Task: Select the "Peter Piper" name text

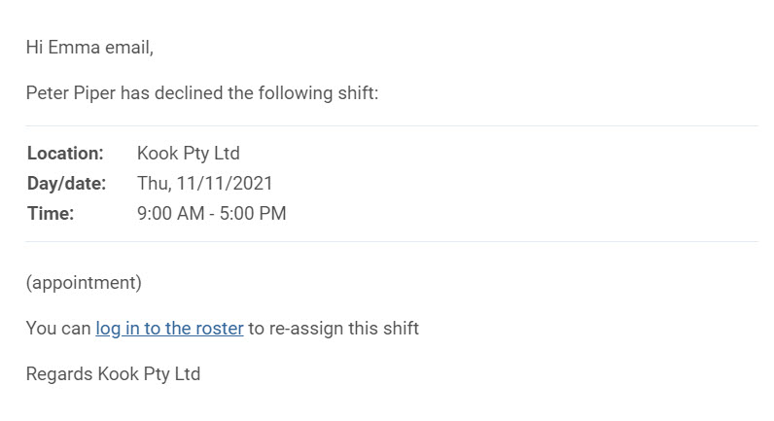Action: point(71,93)
